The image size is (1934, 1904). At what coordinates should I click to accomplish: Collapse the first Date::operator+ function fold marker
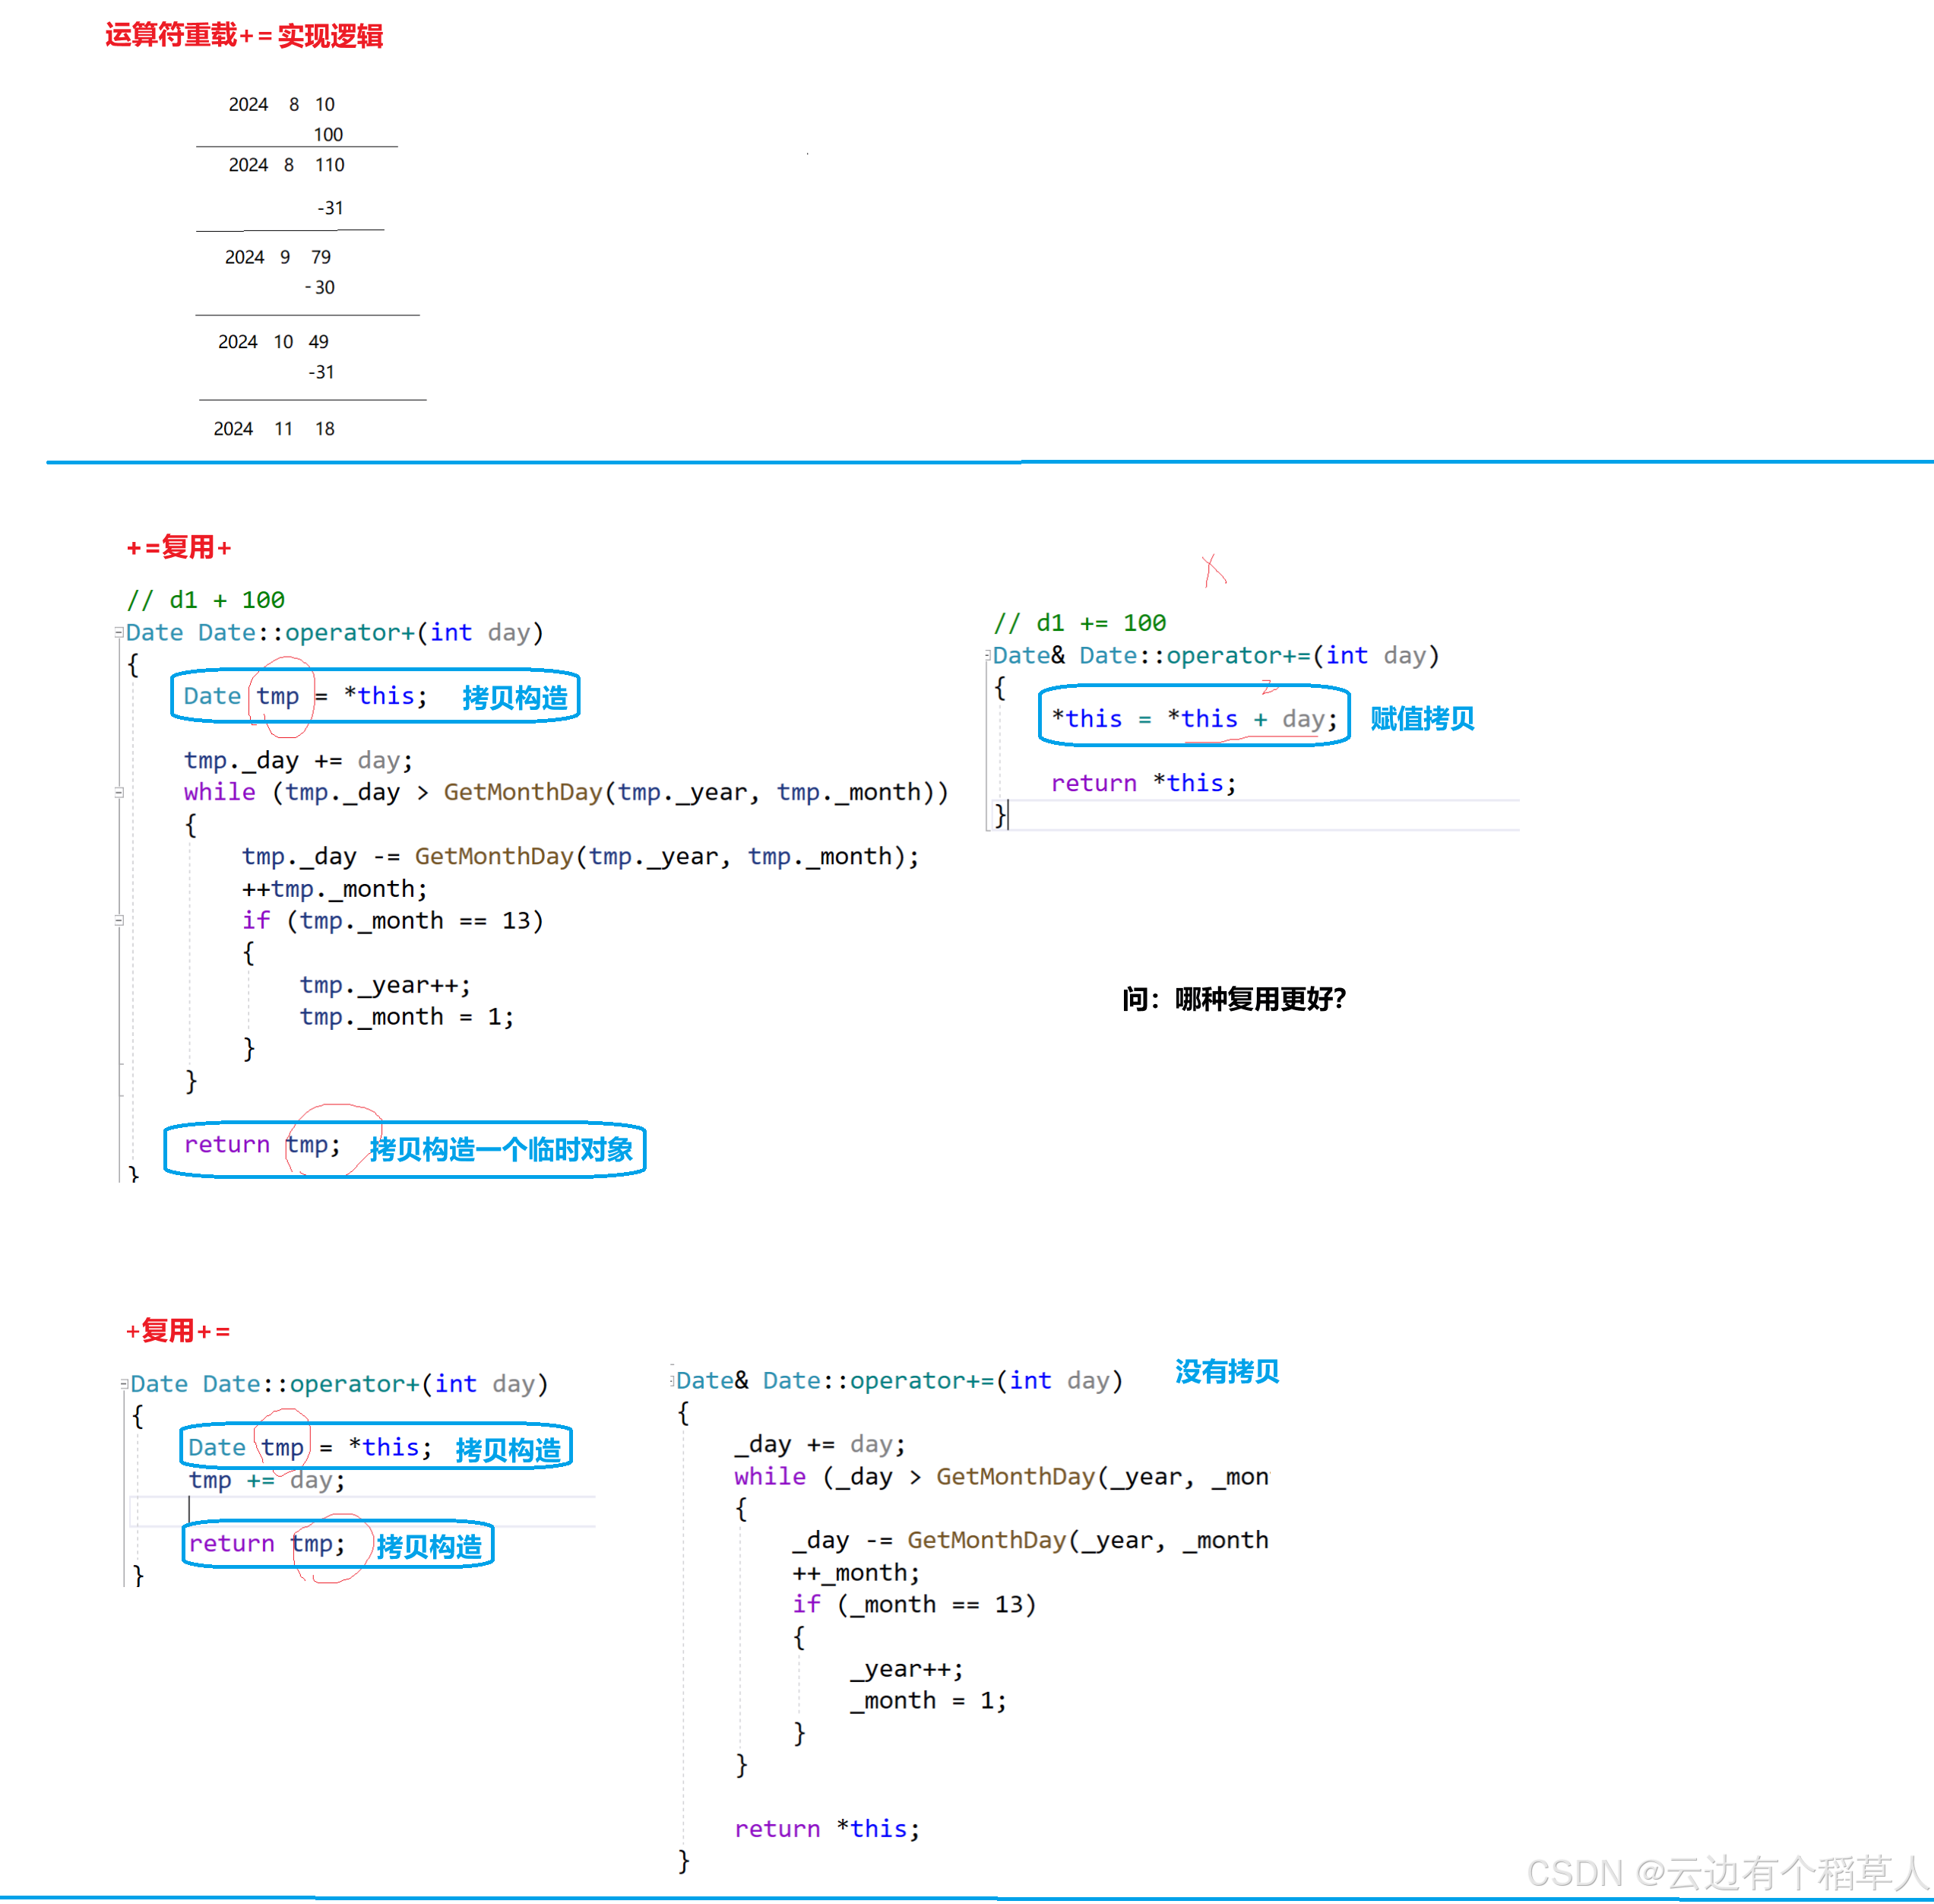tap(119, 632)
